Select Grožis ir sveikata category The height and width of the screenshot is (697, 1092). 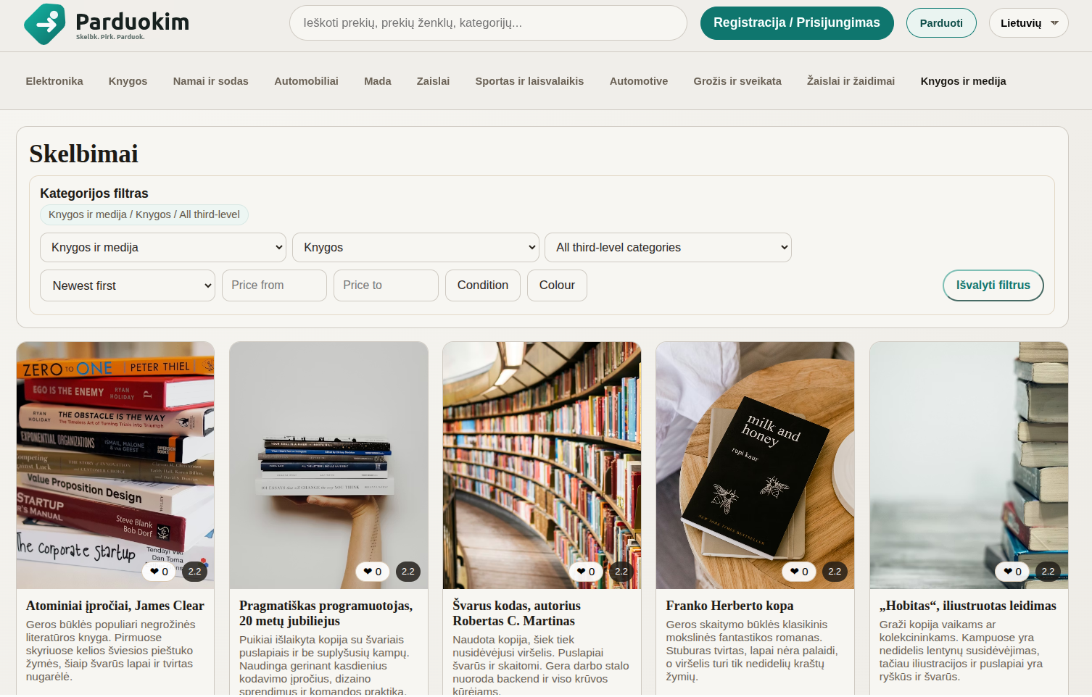(x=737, y=81)
